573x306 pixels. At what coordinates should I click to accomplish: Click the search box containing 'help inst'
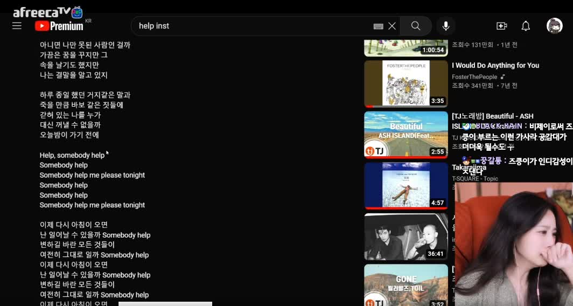[x=253, y=26]
